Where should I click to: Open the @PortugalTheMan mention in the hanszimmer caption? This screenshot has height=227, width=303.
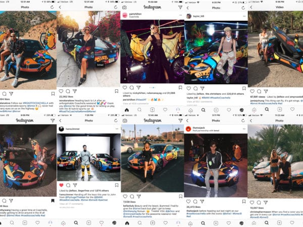75,197
